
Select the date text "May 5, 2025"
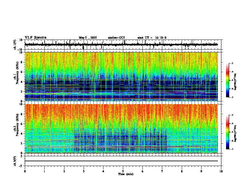tap(88, 38)
